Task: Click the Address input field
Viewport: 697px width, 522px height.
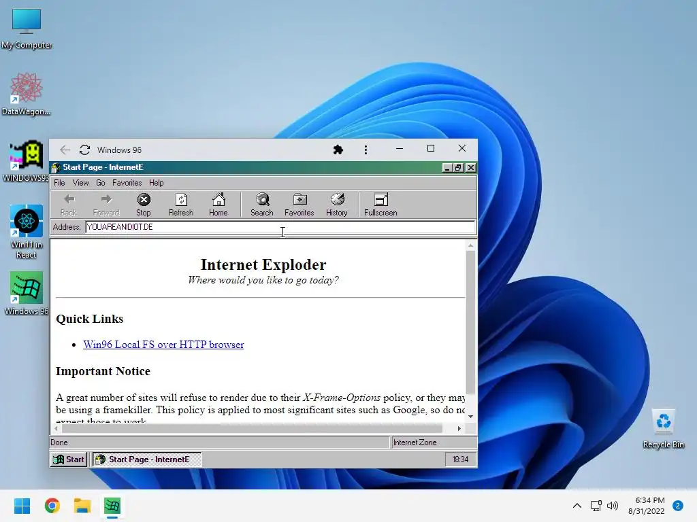Action: [280, 227]
